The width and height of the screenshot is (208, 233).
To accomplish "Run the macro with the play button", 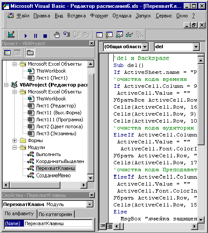I will coord(26,36).
